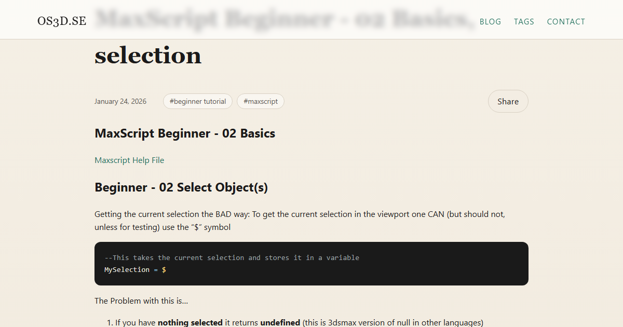The image size is (623, 327).
Task: View posts tagged #beginner tutorial
Action: 198,101
